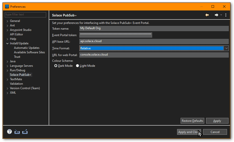This screenshot has height=142, width=234.
Task: Go forward using the right arrow icon
Action: (216, 15)
